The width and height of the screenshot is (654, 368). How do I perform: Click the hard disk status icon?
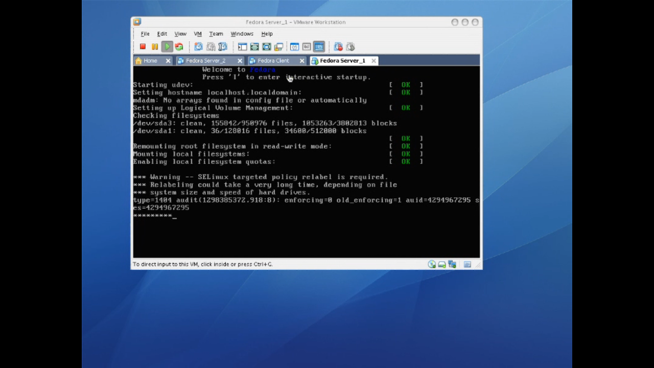[442, 264]
